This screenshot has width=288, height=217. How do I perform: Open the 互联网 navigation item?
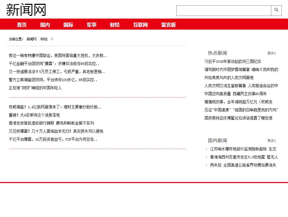pyautogui.click(x=140, y=25)
